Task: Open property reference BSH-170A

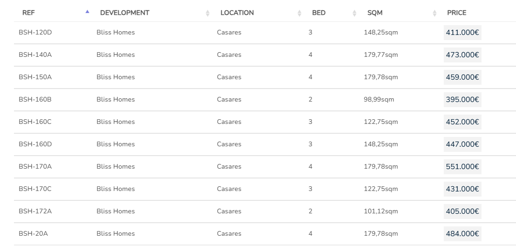Action: (x=35, y=167)
